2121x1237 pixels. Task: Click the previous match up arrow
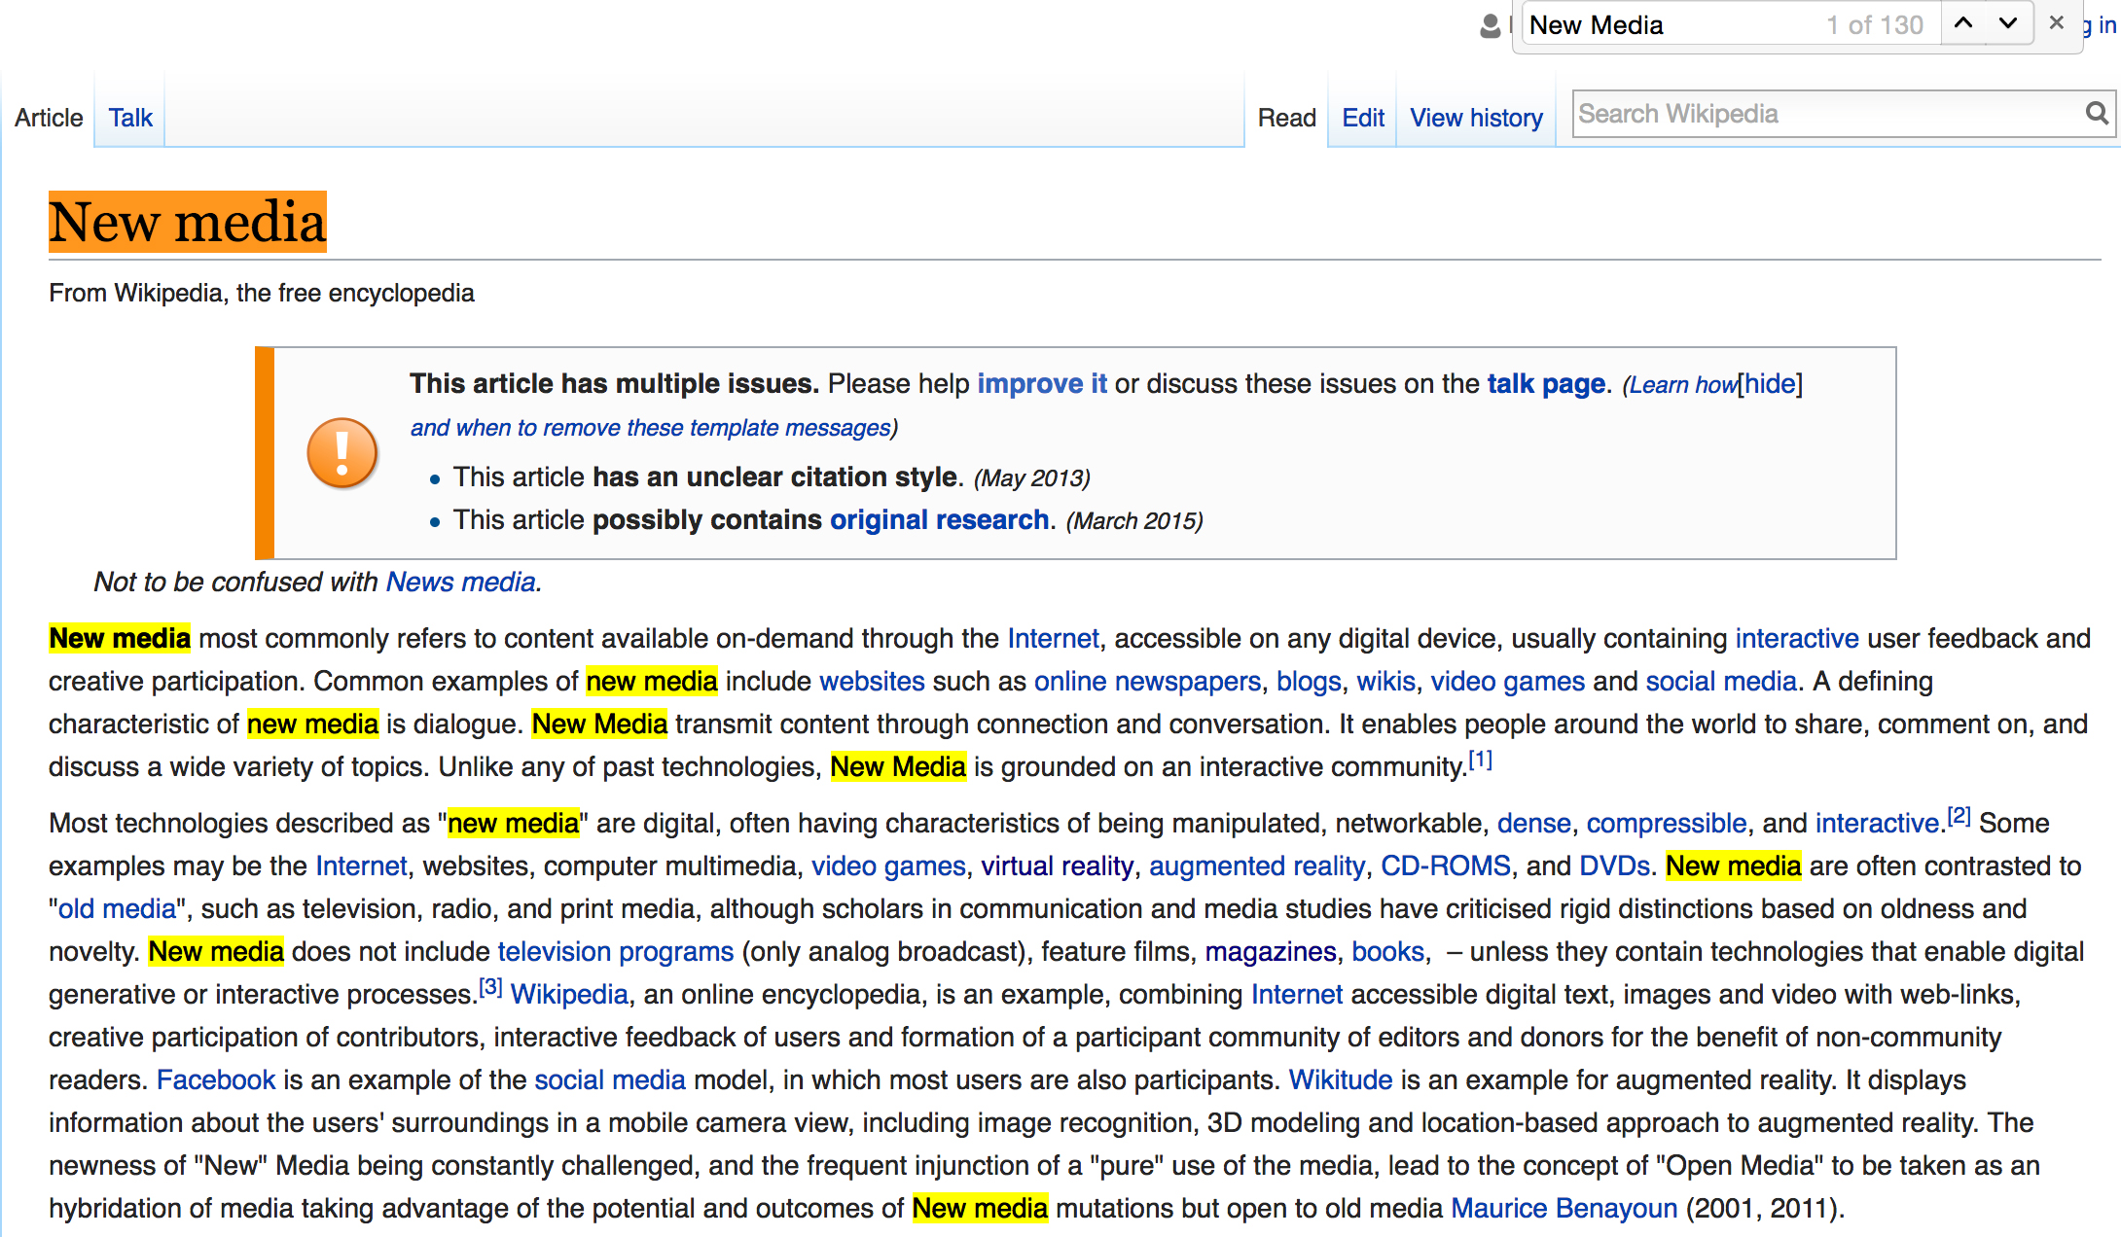[x=1963, y=23]
